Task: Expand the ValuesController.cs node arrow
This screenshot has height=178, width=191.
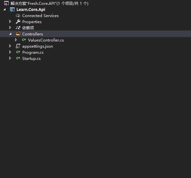Action: click(x=16, y=40)
